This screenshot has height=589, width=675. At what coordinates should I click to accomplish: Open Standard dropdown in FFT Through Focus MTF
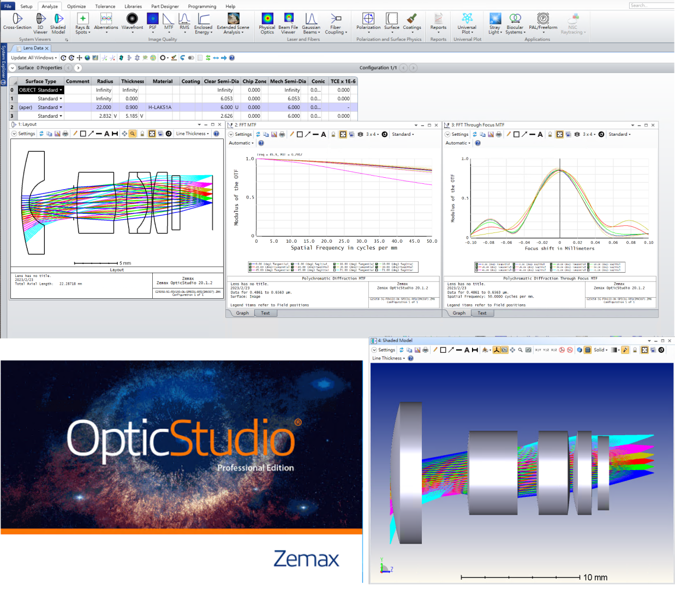620,134
